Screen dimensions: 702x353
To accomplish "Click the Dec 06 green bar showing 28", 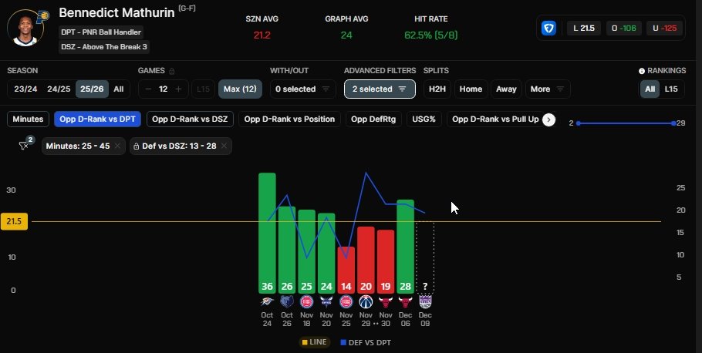I will [405, 247].
